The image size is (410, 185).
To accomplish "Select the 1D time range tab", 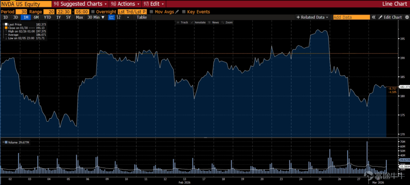I will pyautogui.click(x=6, y=17).
